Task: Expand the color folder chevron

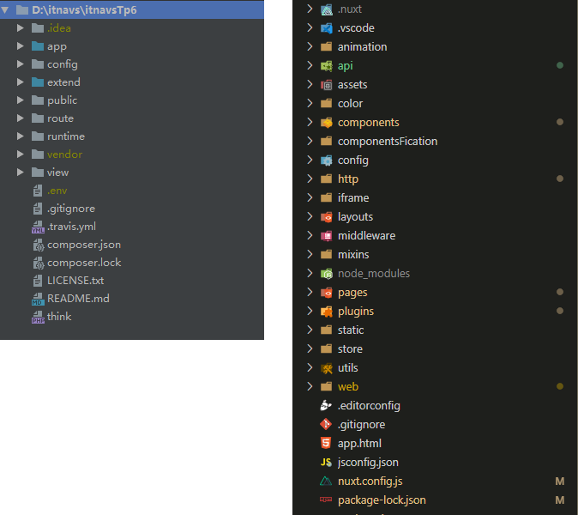Action: coord(310,103)
